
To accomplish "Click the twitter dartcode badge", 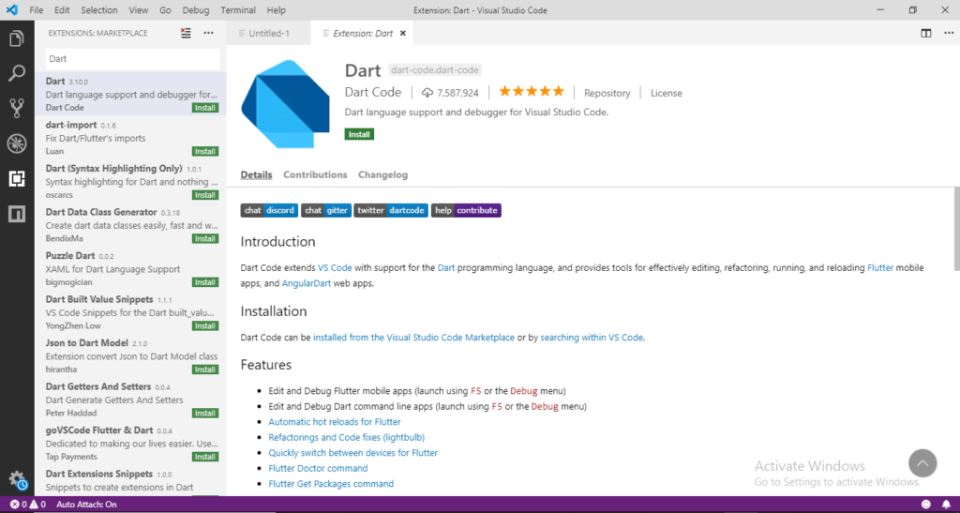I will [391, 210].
